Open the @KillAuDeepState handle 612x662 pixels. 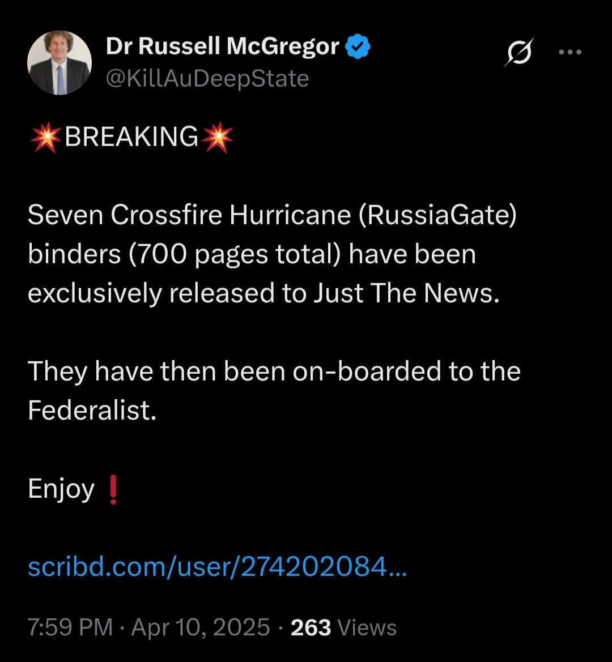click(207, 79)
